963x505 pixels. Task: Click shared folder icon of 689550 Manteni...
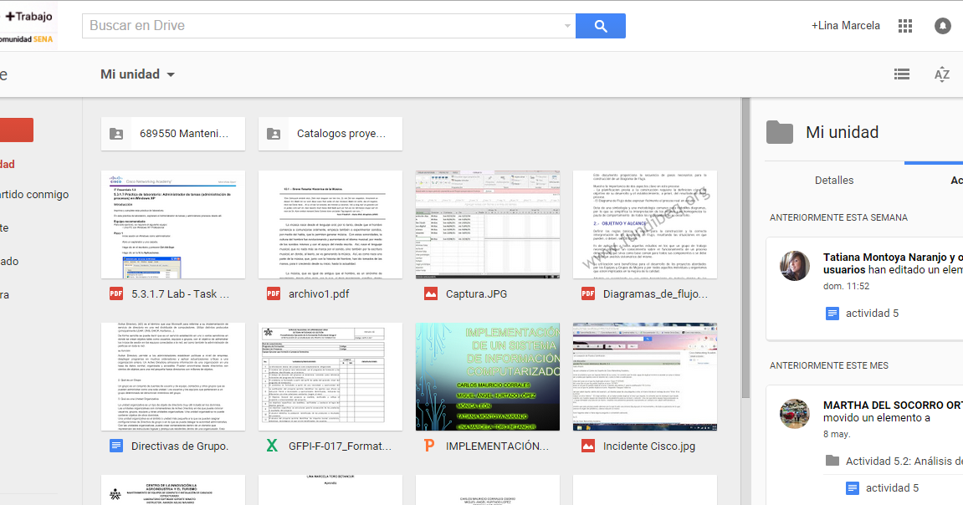[x=116, y=134]
